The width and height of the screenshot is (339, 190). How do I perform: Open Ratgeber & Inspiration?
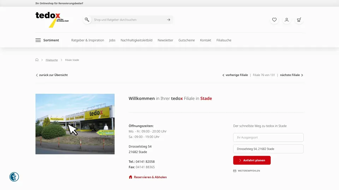click(x=88, y=40)
